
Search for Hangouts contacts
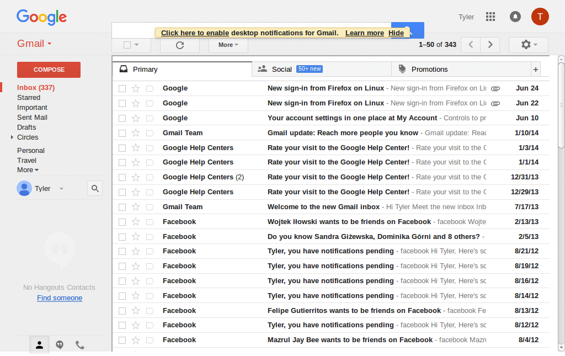tap(95, 188)
